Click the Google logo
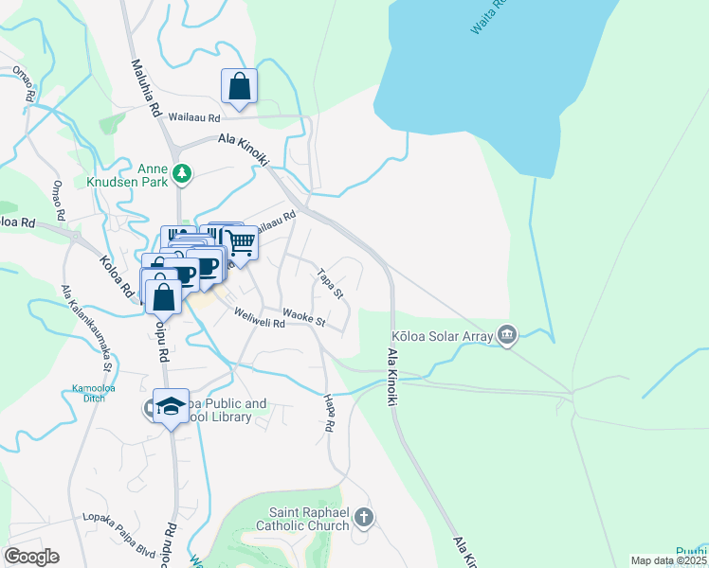 [31, 557]
